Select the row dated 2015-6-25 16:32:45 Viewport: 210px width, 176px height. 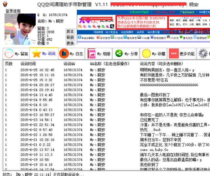106,70
